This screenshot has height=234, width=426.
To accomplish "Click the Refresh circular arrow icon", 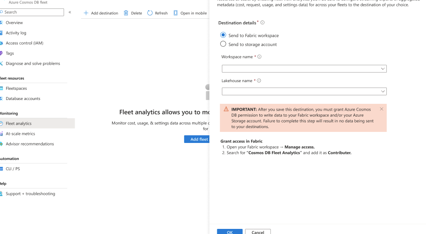I will point(150,13).
